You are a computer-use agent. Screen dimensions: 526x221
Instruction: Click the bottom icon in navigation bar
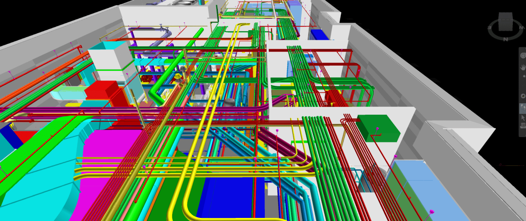522,126
